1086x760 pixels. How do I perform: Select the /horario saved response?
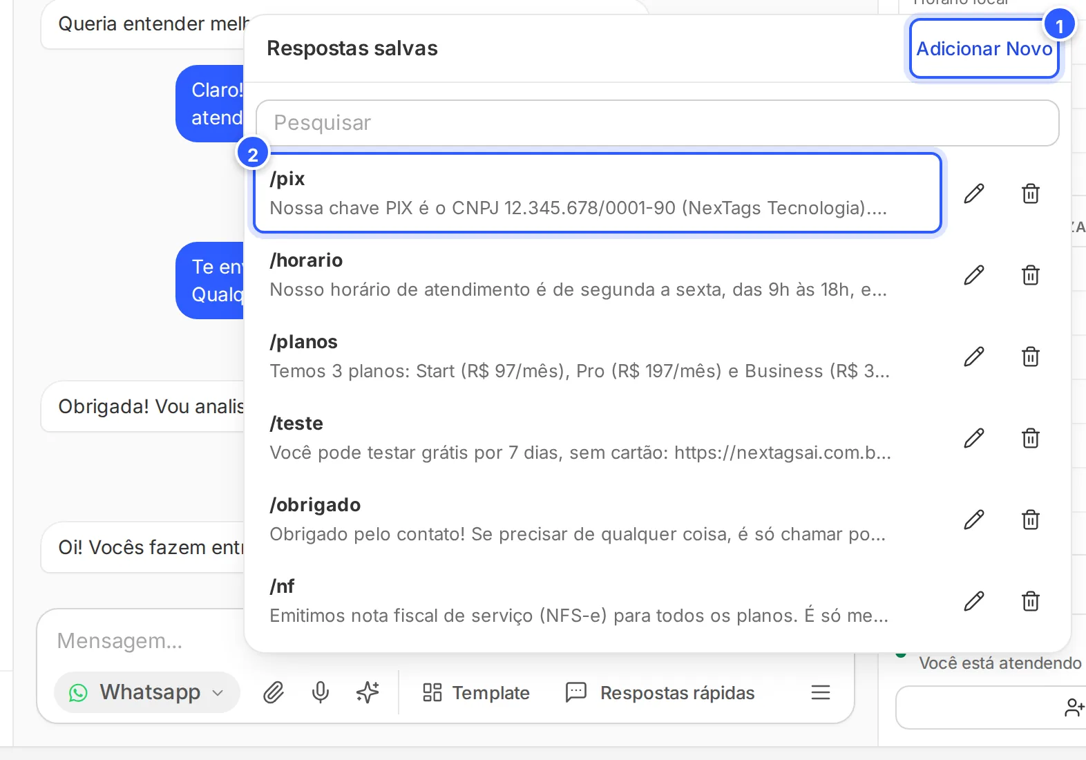pyautogui.click(x=598, y=275)
